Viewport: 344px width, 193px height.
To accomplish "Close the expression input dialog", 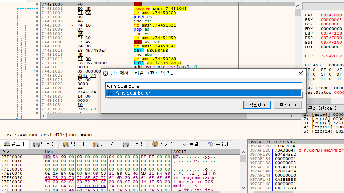I will [301, 73].
